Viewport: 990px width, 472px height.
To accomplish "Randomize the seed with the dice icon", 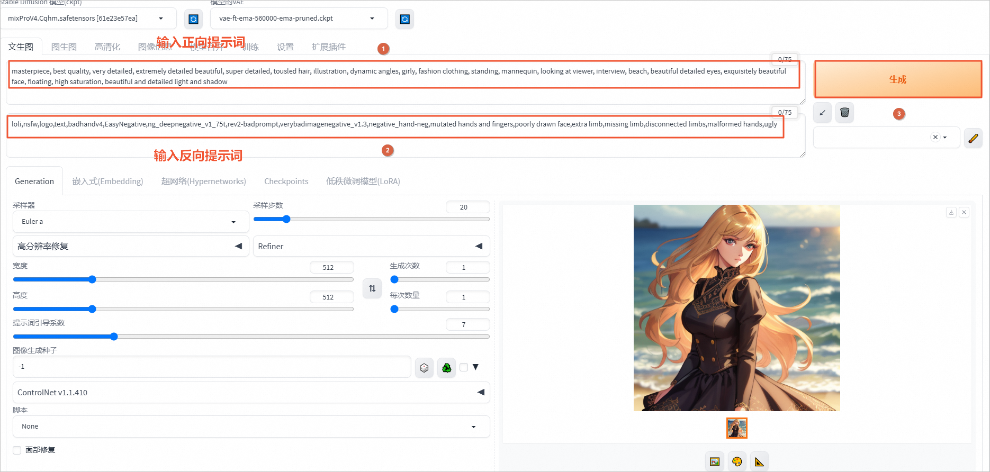I will (424, 367).
